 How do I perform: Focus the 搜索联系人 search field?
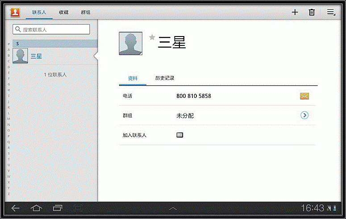(x=51, y=29)
